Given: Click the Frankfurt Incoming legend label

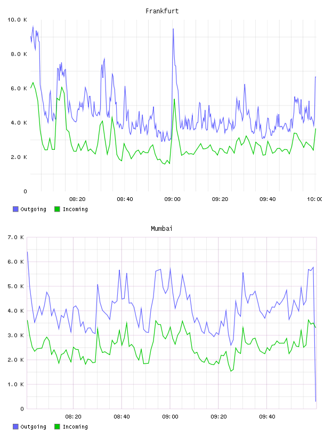Looking at the screenshot, I should (x=75, y=210).
